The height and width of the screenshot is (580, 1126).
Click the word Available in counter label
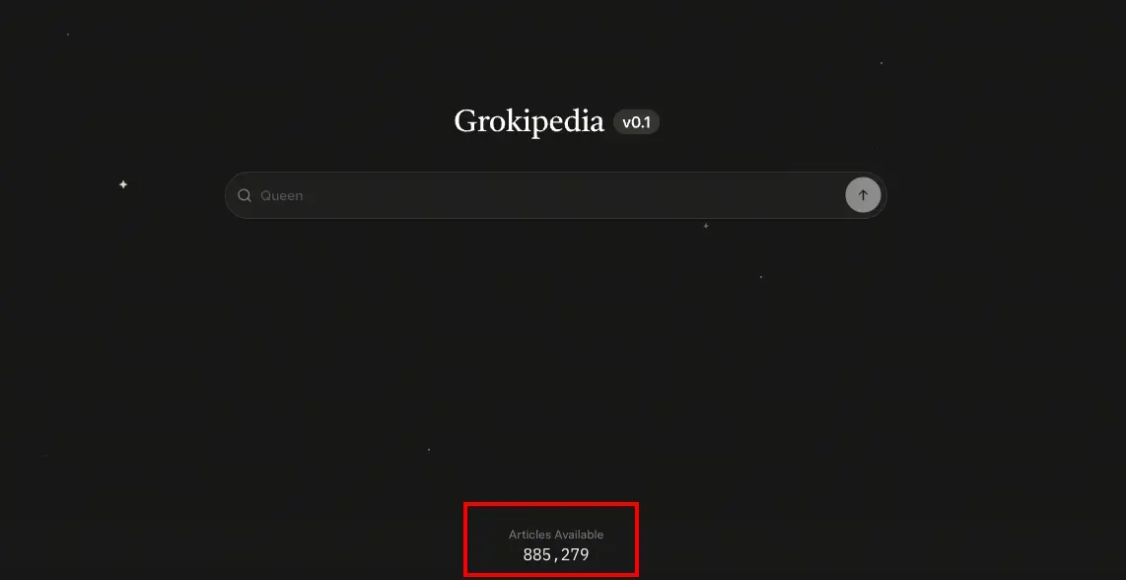point(580,535)
